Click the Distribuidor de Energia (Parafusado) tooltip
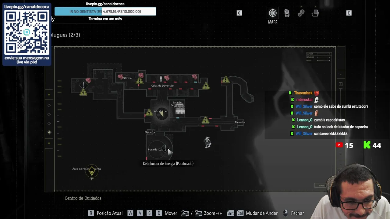Screen dimensions: 390x219 click(x=168, y=164)
